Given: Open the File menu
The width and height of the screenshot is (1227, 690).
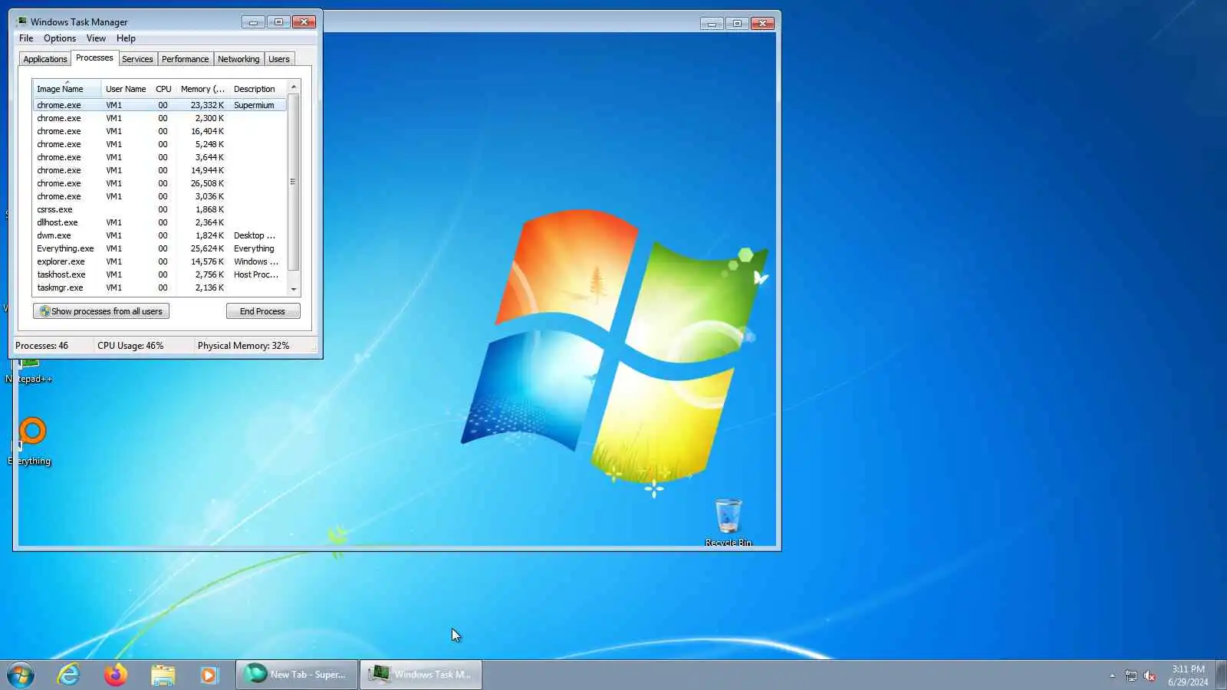Looking at the screenshot, I should coord(26,38).
